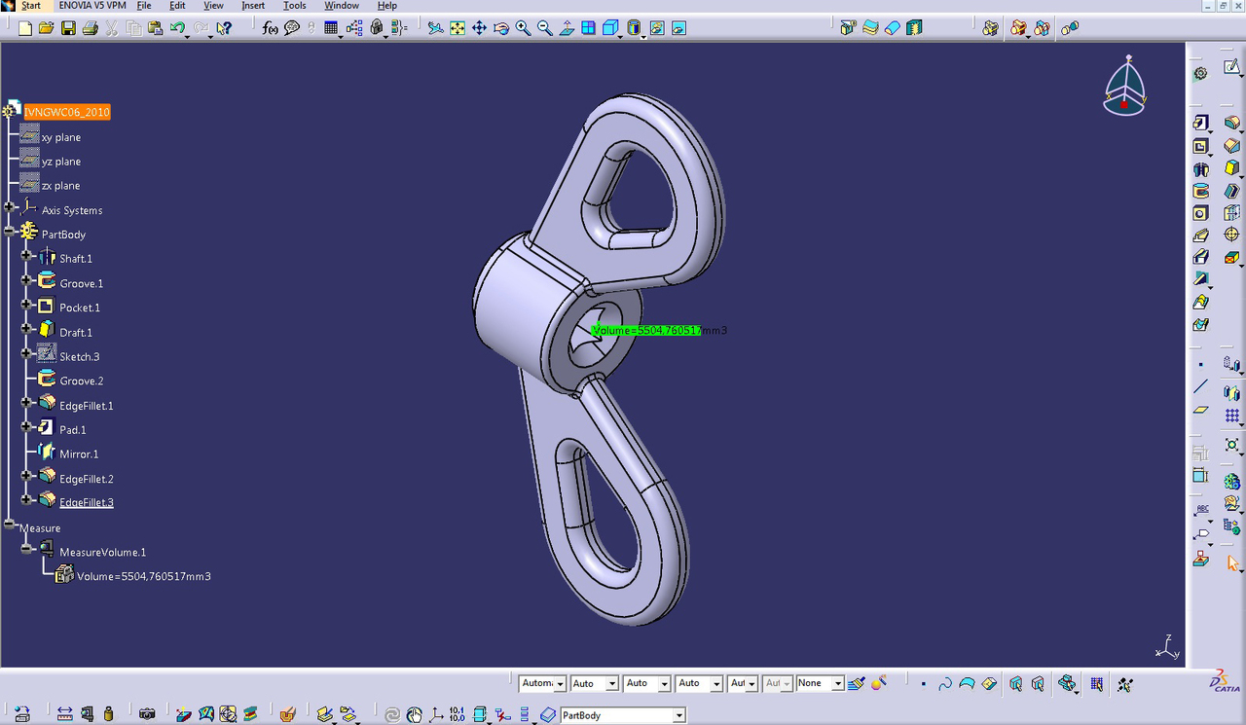Click the Draft Angle tool icon
Screen dimensions: 1246x725
1231,169
